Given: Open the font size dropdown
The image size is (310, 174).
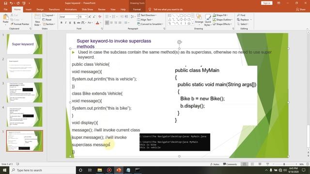Looking at the screenshot, I should click(x=86, y=17).
